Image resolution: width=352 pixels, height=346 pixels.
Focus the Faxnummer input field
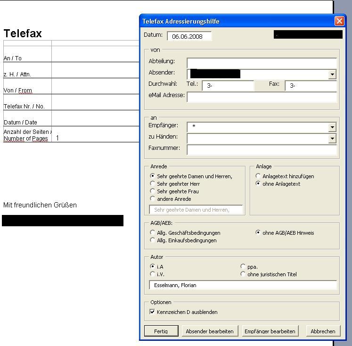(262, 150)
